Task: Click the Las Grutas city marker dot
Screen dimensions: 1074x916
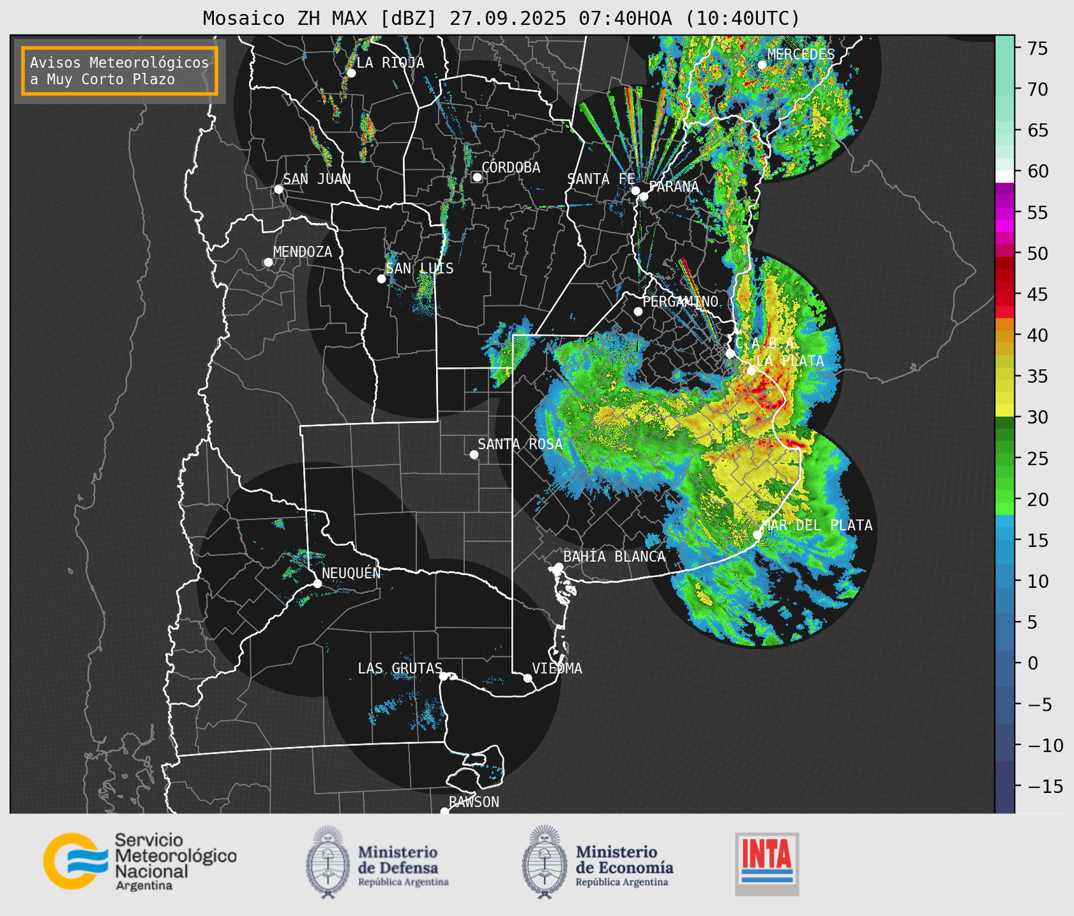Action: (x=444, y=676)
